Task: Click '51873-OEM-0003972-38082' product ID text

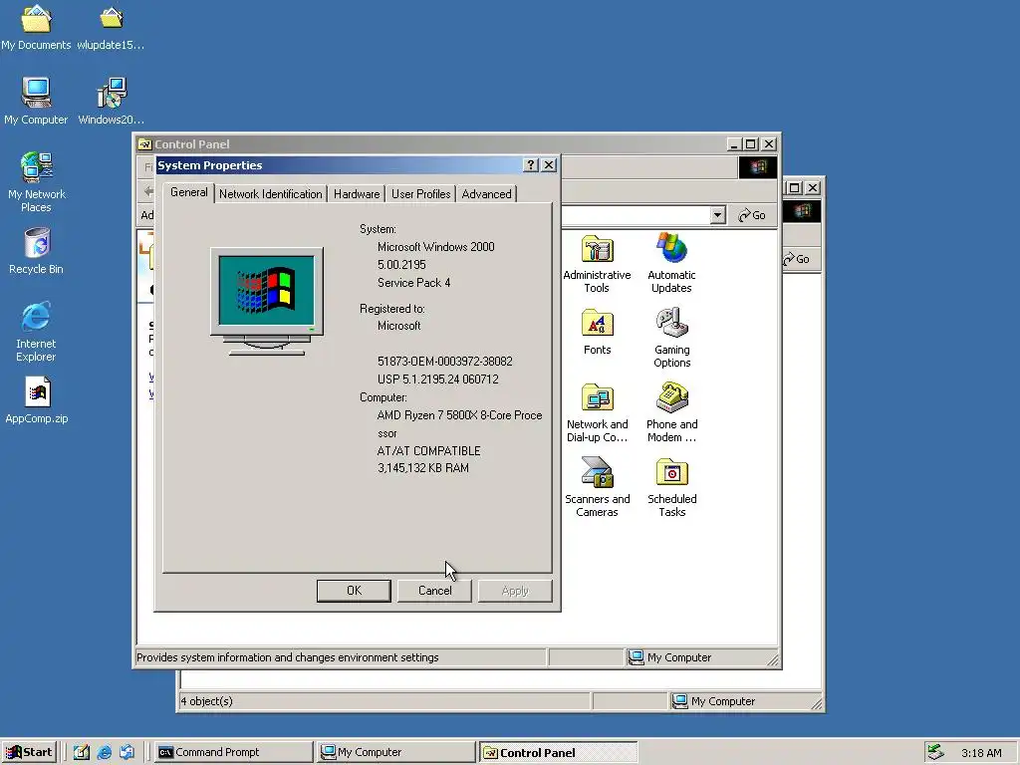Action: (x=445, y=361)
